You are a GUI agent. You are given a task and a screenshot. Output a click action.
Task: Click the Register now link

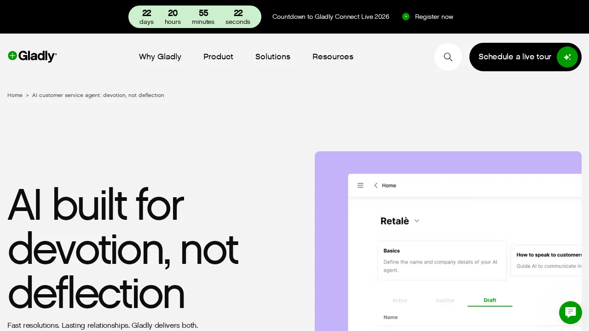pyautogui.click(x=434, y=17)
